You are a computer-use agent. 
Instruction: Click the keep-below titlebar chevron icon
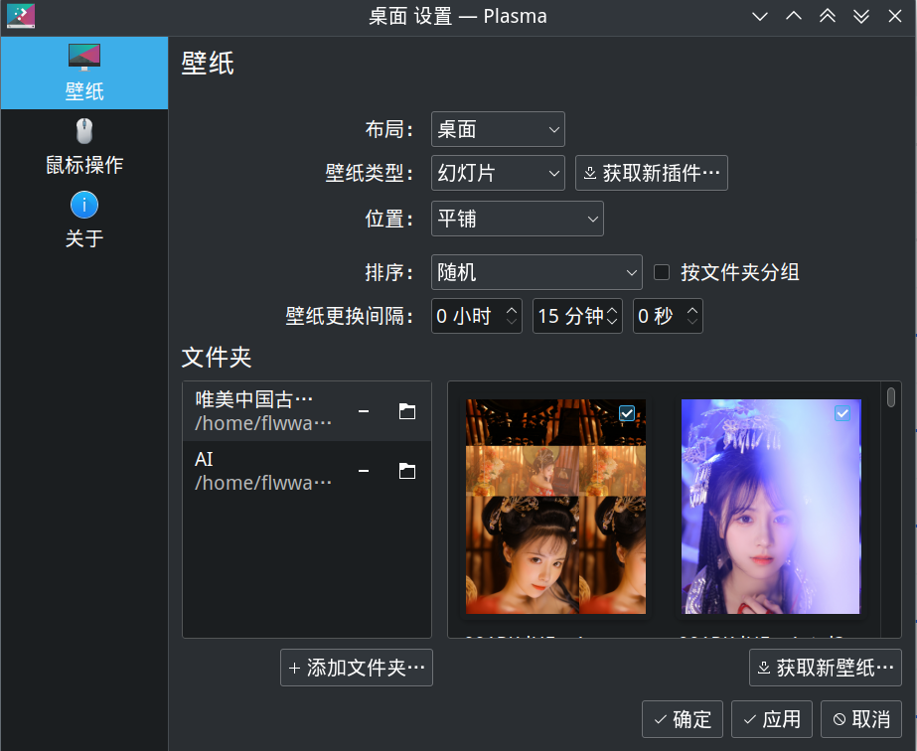coord(760,16)
